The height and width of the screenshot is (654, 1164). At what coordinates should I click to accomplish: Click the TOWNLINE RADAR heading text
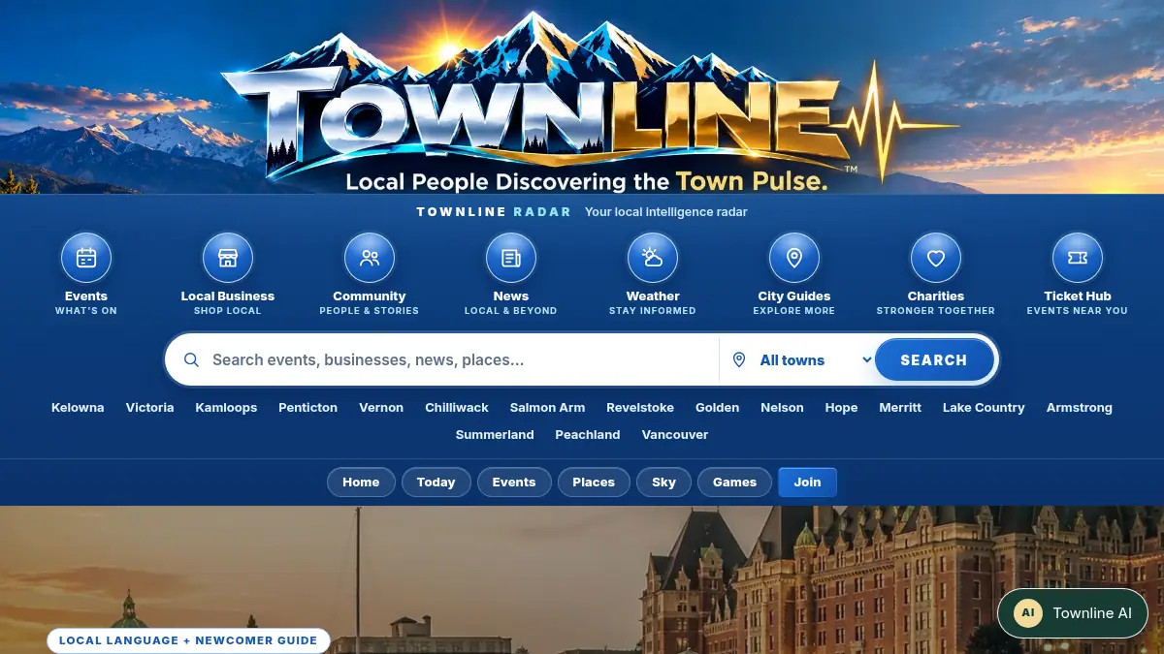click(x=494, y=212)
